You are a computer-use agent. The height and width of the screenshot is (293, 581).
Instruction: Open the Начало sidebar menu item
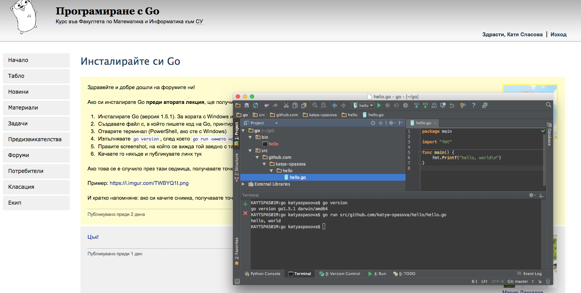click(x=36, y=60)
